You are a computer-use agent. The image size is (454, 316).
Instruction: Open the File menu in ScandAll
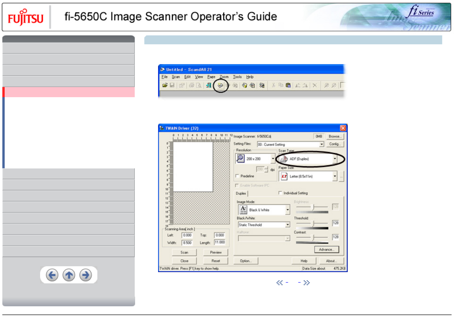(164, 77)
